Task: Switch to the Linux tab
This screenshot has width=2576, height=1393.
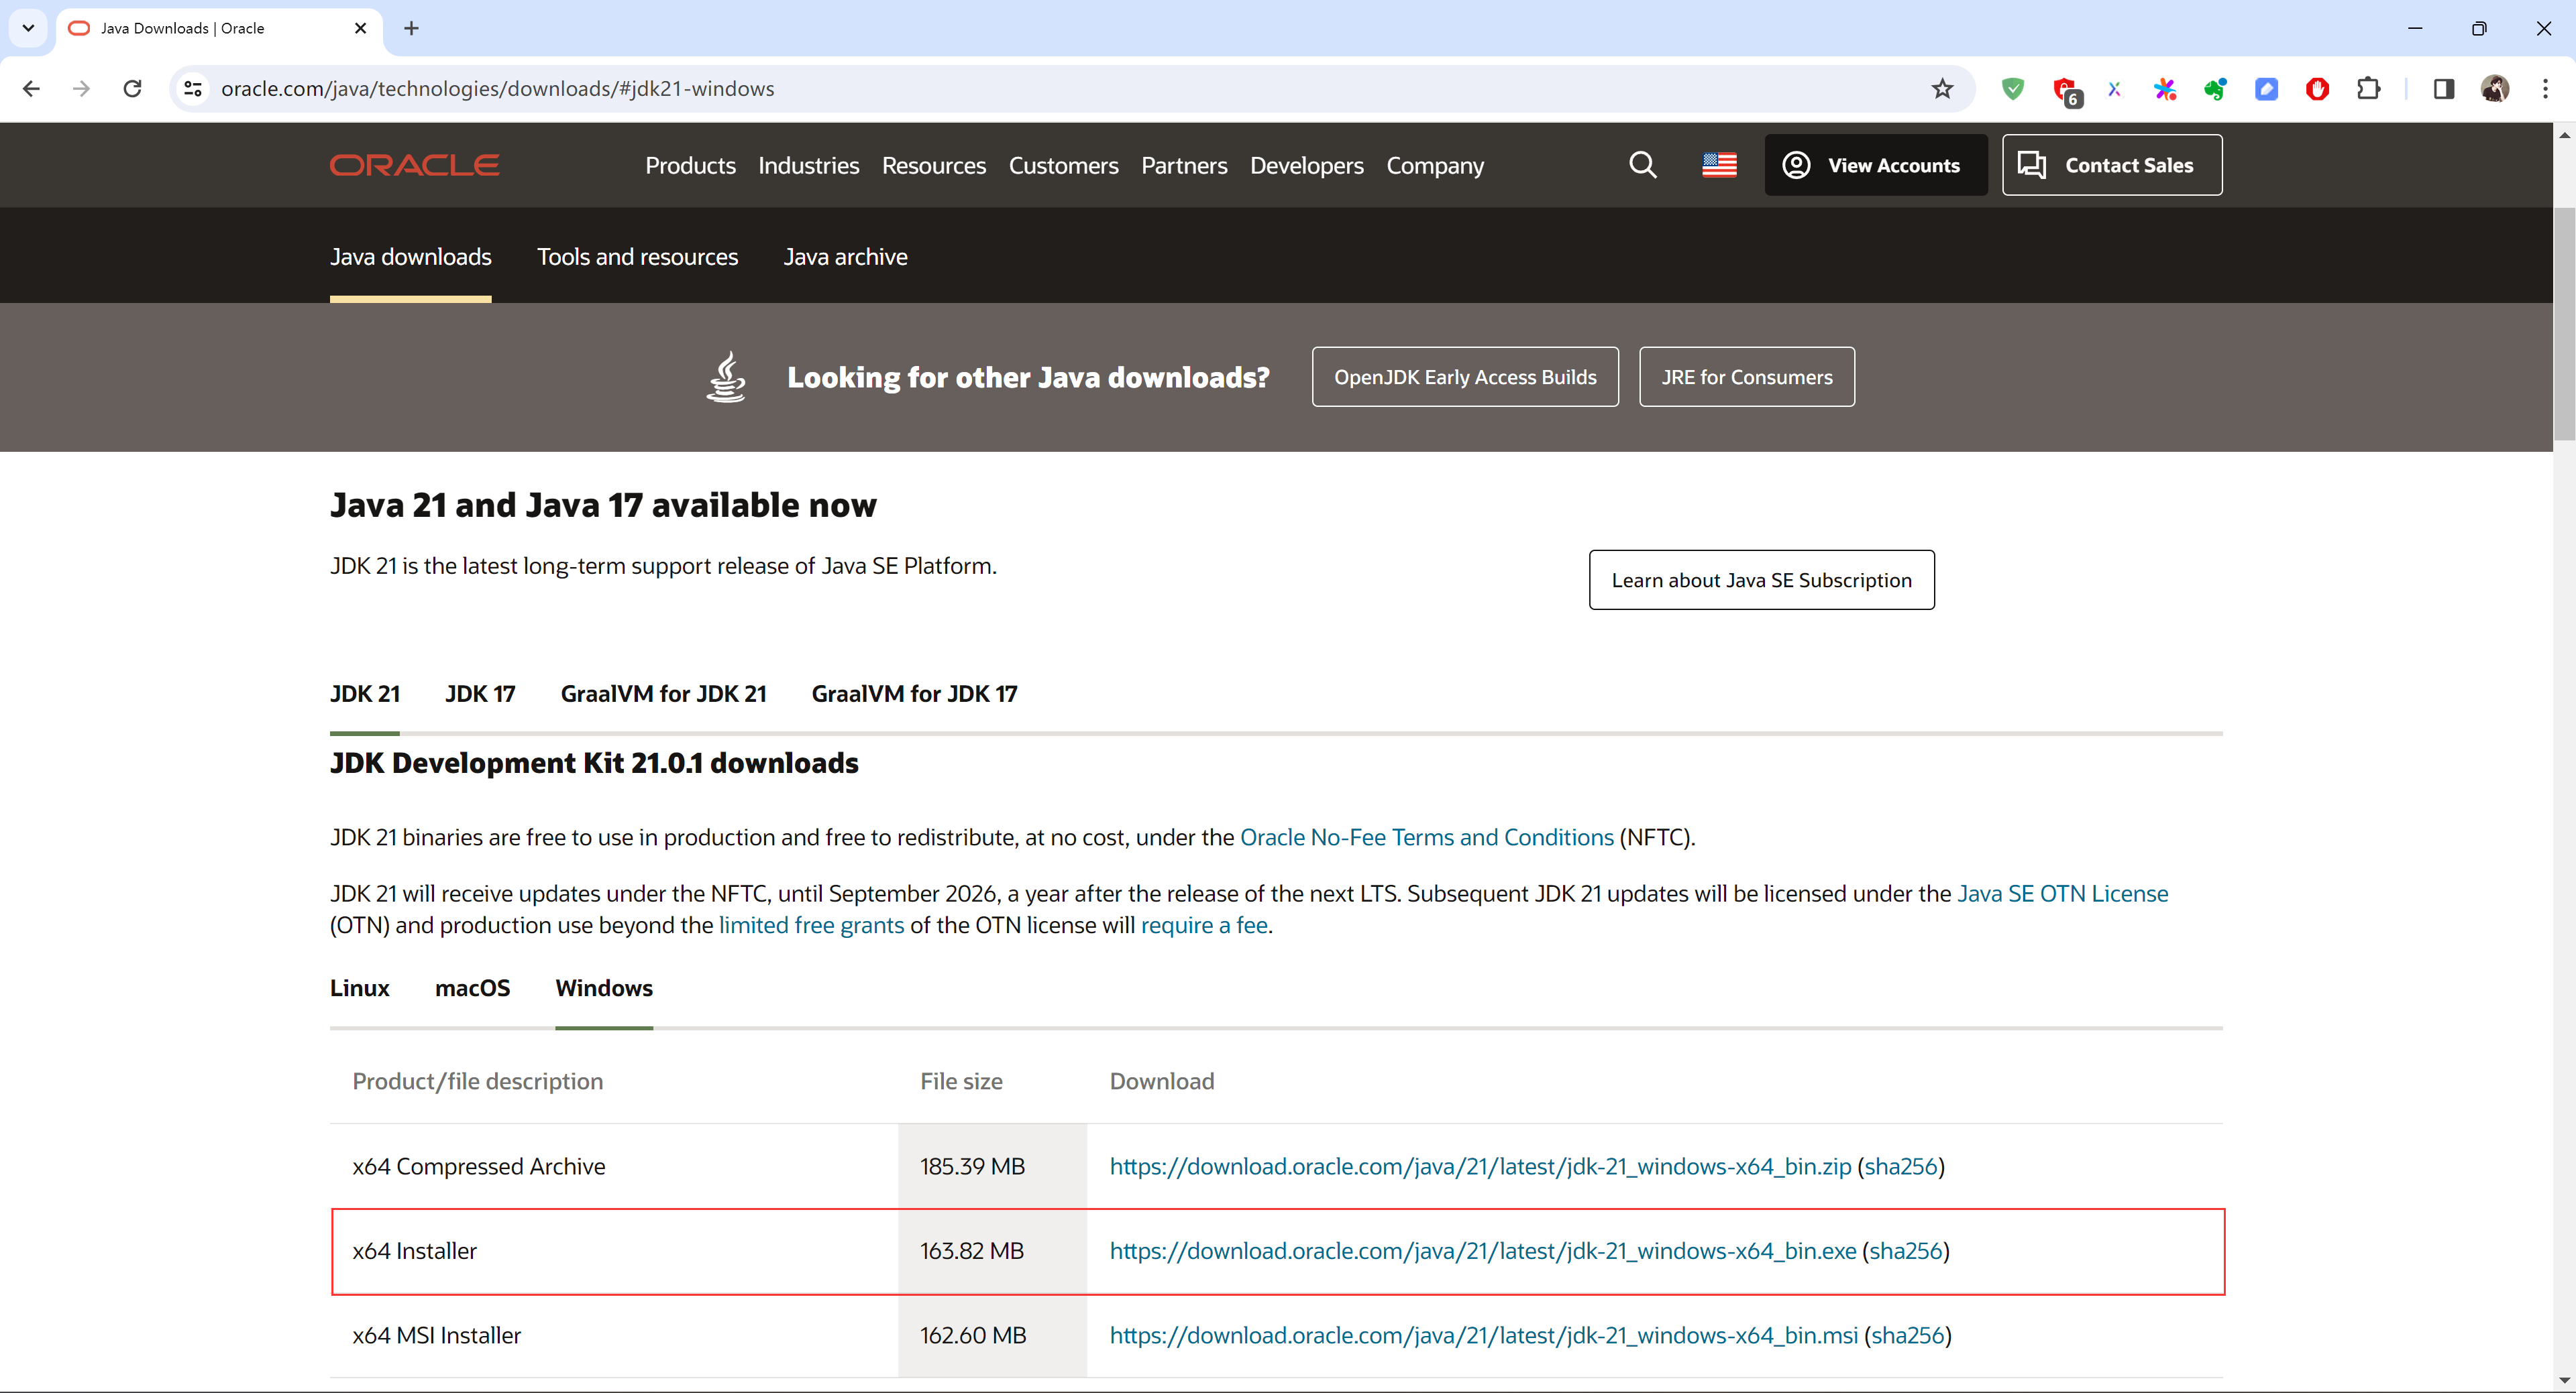Action: tap(359, 988)
